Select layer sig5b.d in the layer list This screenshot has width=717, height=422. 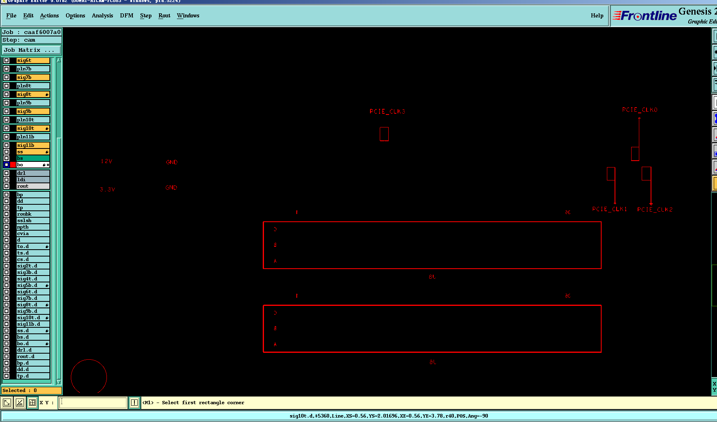coord(33,286)
